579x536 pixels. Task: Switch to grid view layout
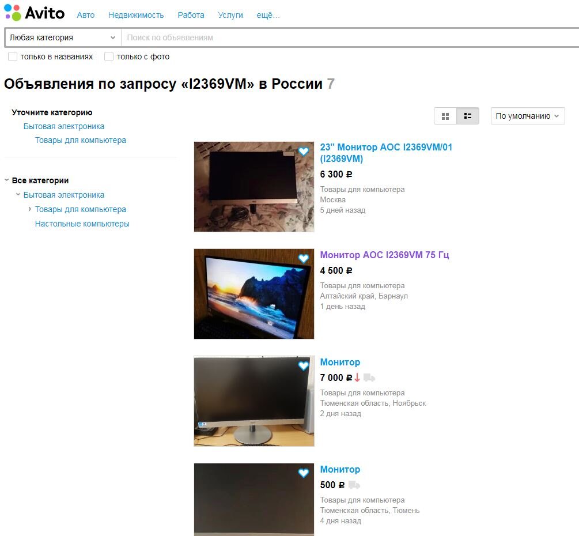pos(445,116)
